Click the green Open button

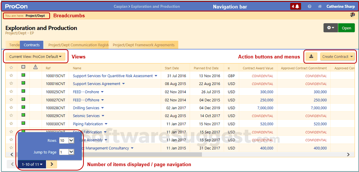[346, 28]
